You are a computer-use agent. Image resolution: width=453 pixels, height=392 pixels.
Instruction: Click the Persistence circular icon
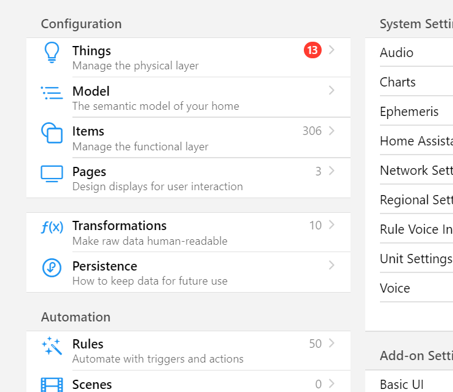tap(52, 267)
